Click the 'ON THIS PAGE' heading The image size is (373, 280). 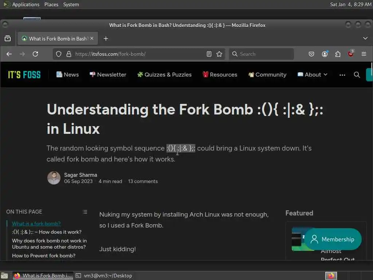pyautogui.click(x=24, y=212)
